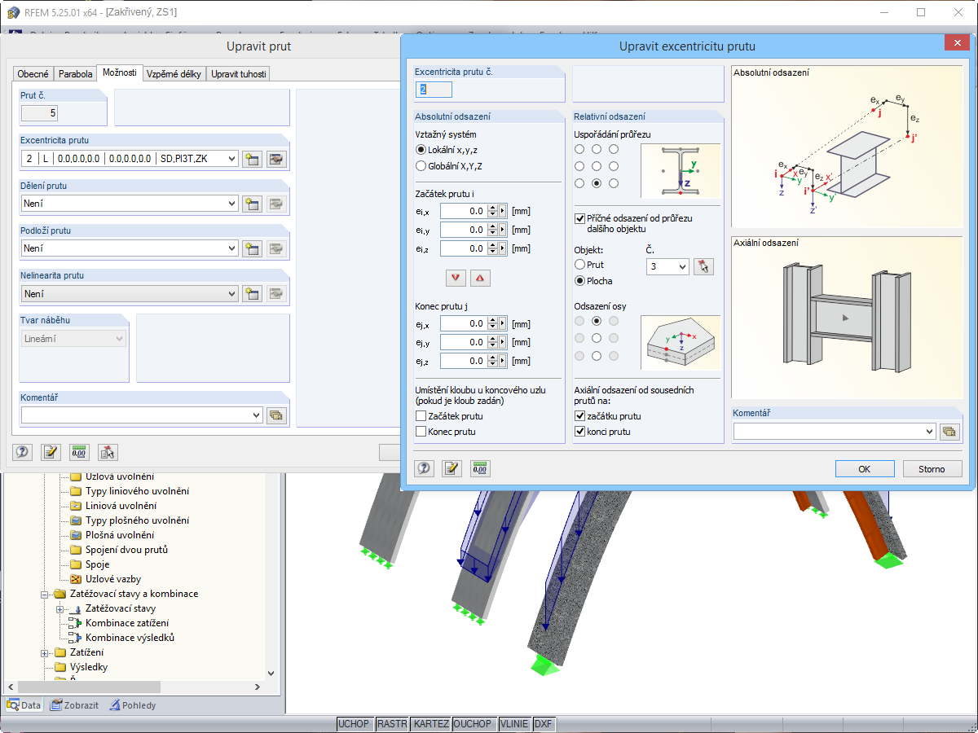The width and height of the screenshot is (978, 733).
Task: Select the Globální X,Y,Z reference system
Action: (x=421, y=166)
